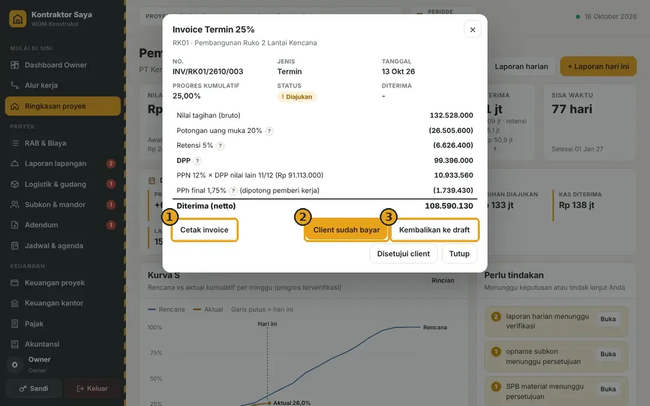The height and width of the screenshot is (406, 650).
Task: Click the Kontraktor Saya house logo
Action: pyautogui.click(x=18, y=19)
